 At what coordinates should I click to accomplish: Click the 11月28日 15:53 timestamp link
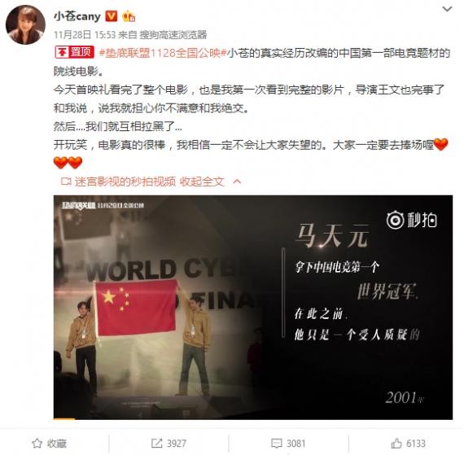(85, 35)
